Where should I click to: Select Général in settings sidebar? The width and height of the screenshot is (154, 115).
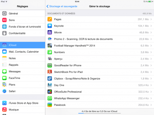23,13
